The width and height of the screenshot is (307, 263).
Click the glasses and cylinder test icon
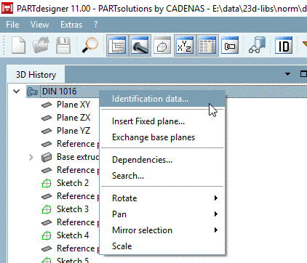[x=258, y=45]
